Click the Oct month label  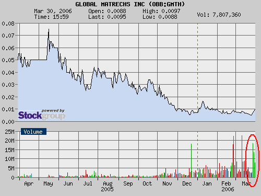click(x=147, y=183)
